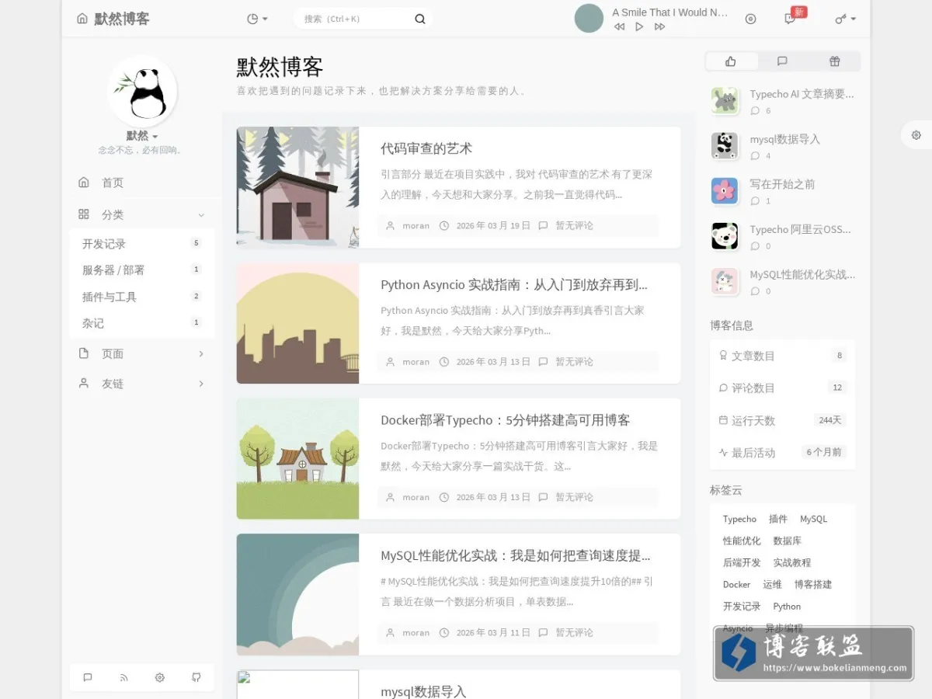Click the magnifier search icon
The image size is (932, 699).
[x=419, y=19]
